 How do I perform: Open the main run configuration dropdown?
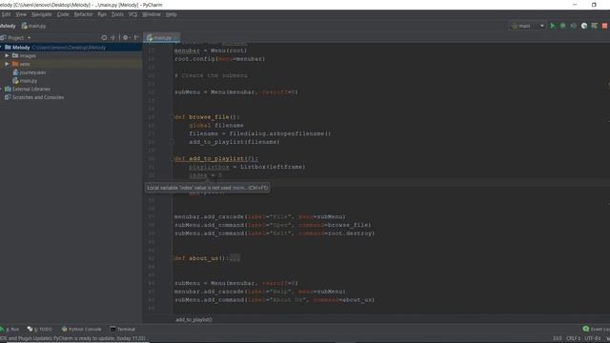click(x=528, y=26)
